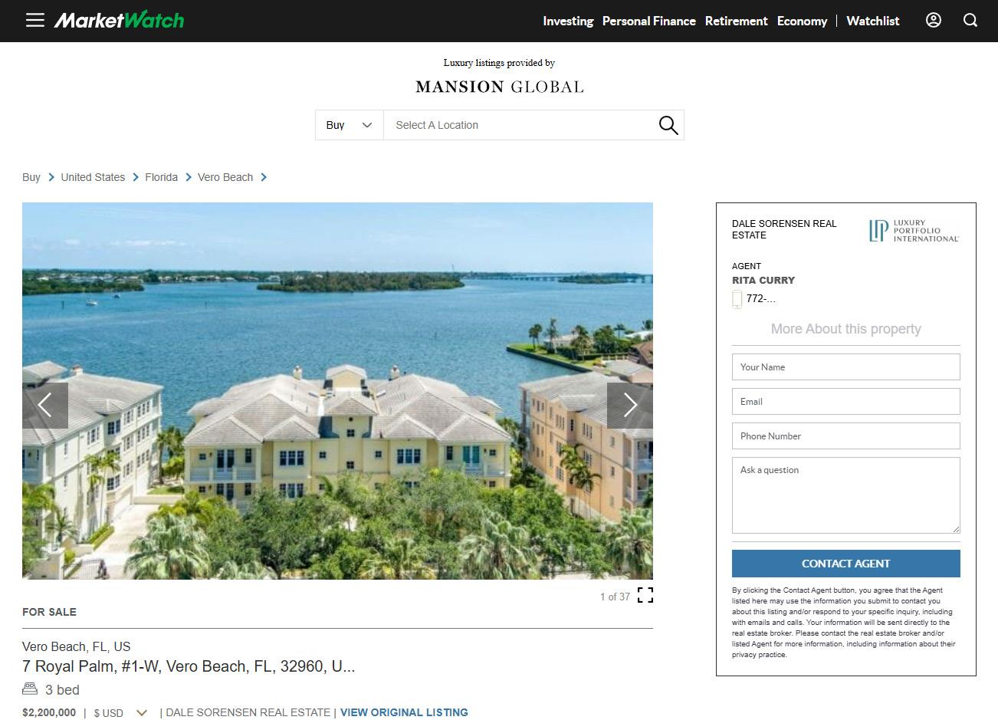Go to the Watchlist
This screenshot has width=998, height=720.
pyautogui.click(x=873, y=21)
